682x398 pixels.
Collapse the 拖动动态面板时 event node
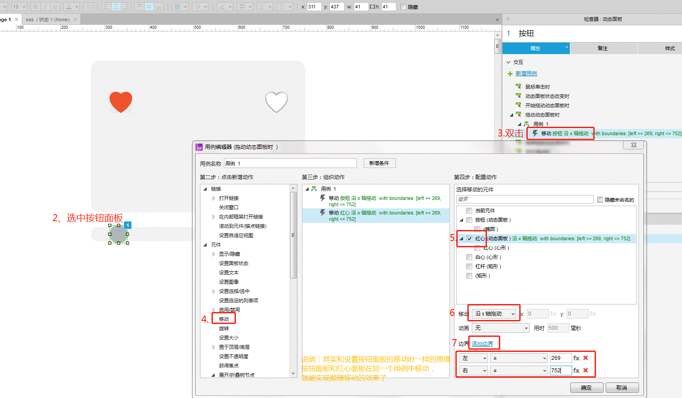pyautogui.click(x=511, y=115)
